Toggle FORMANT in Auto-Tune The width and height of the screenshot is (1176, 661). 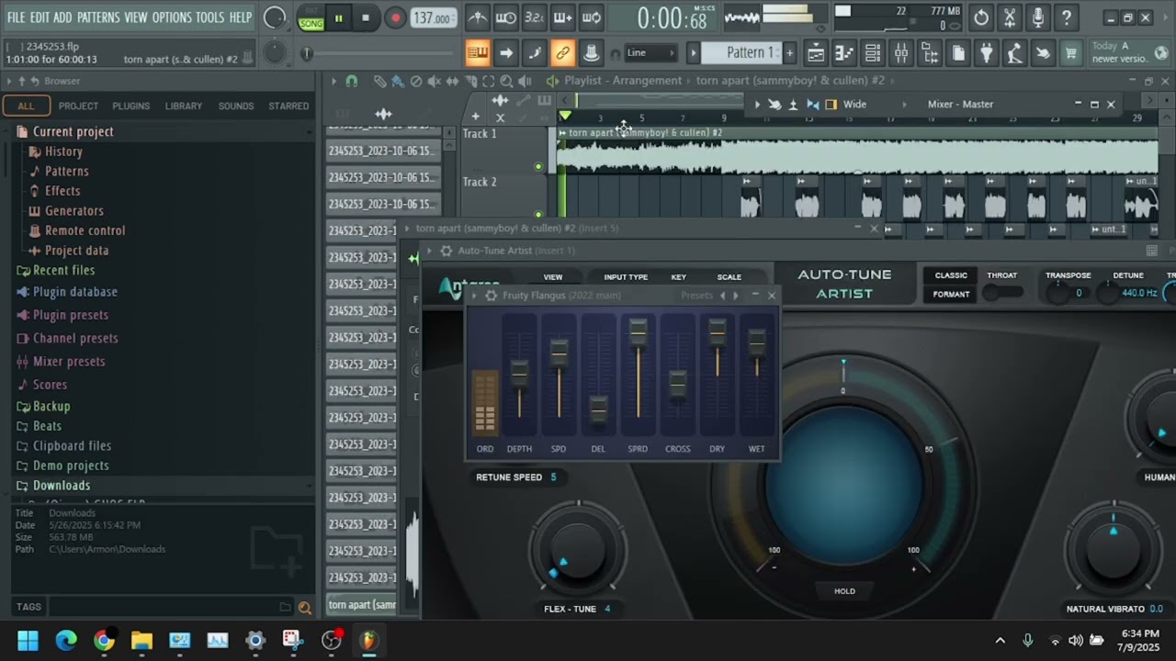point(951,294)
